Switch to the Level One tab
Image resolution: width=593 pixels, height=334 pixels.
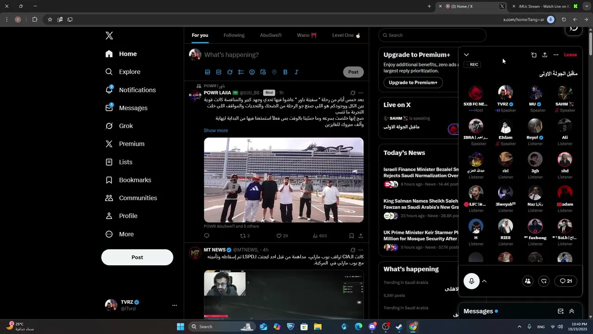click(x=346, y=35)
